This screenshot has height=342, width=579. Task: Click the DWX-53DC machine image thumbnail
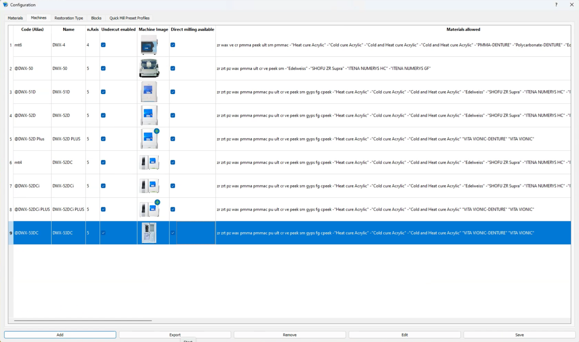(149, 233)
